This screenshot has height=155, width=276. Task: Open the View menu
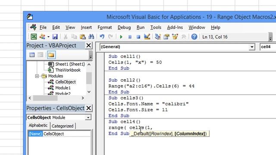[x=70, y=28]
